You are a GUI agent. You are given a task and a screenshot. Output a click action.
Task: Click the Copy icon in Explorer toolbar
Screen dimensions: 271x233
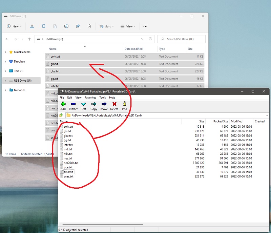(43, 26)
